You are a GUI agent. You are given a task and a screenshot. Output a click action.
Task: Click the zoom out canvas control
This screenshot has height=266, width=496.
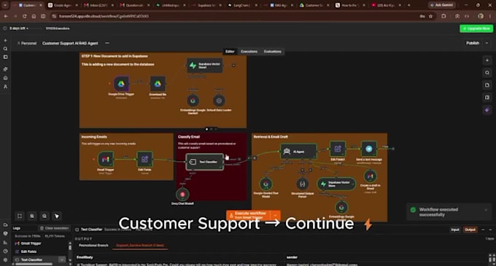pyautogui.click(x=44, y=216)
